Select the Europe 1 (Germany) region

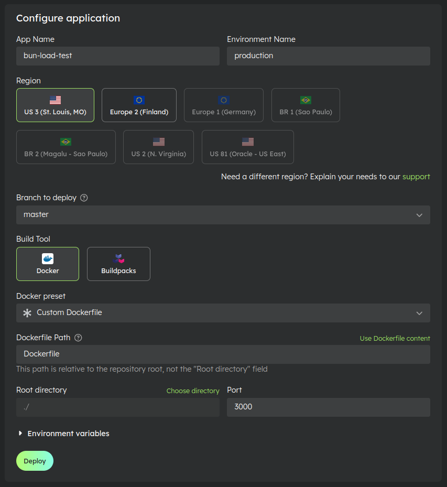(x=224, y=105)
